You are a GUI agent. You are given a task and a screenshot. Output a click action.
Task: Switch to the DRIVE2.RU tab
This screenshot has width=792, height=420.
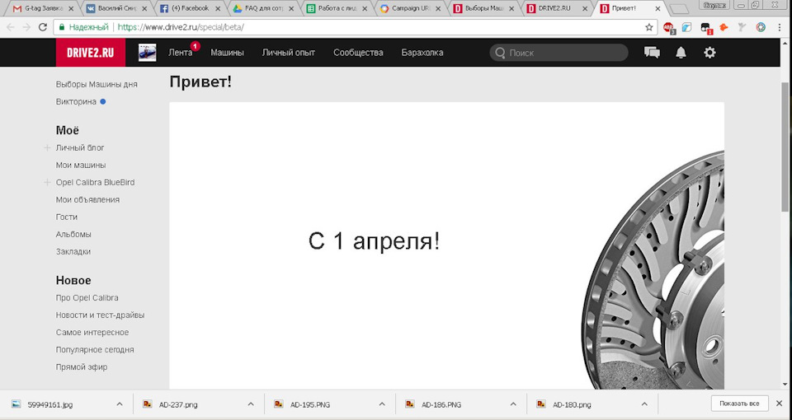point(557,8)
